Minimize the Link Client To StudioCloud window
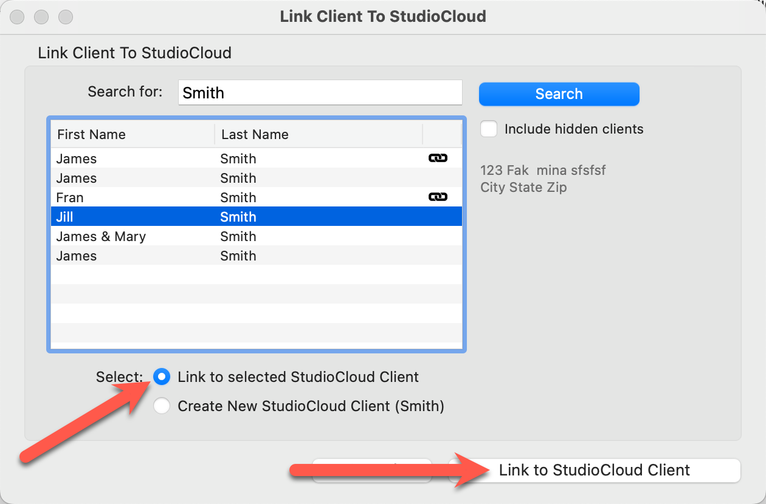Screen dimensions: 766x504 pos(42,16)
